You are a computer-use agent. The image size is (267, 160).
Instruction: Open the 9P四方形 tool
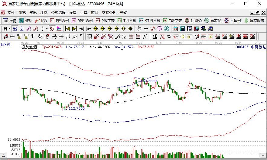(83, 21)
